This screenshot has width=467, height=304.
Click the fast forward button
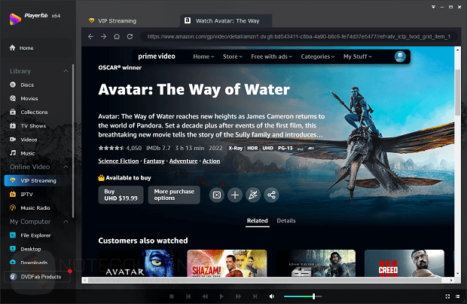click(238, 296)
